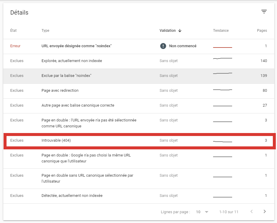Sort by the Validation column header
The width and height of the screenshot is (277, 223).
(x=167, y=31)
